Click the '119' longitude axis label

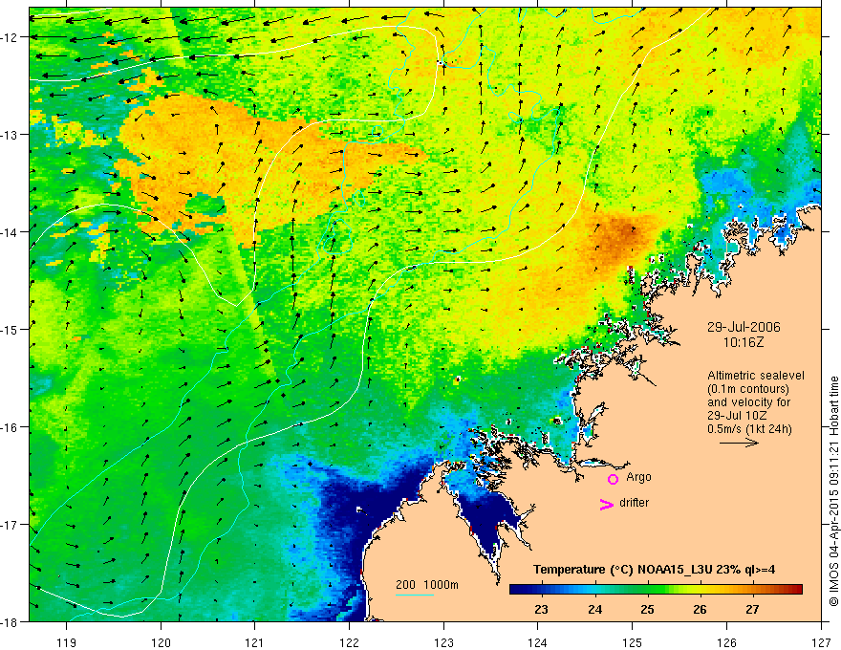pos(67,642)
